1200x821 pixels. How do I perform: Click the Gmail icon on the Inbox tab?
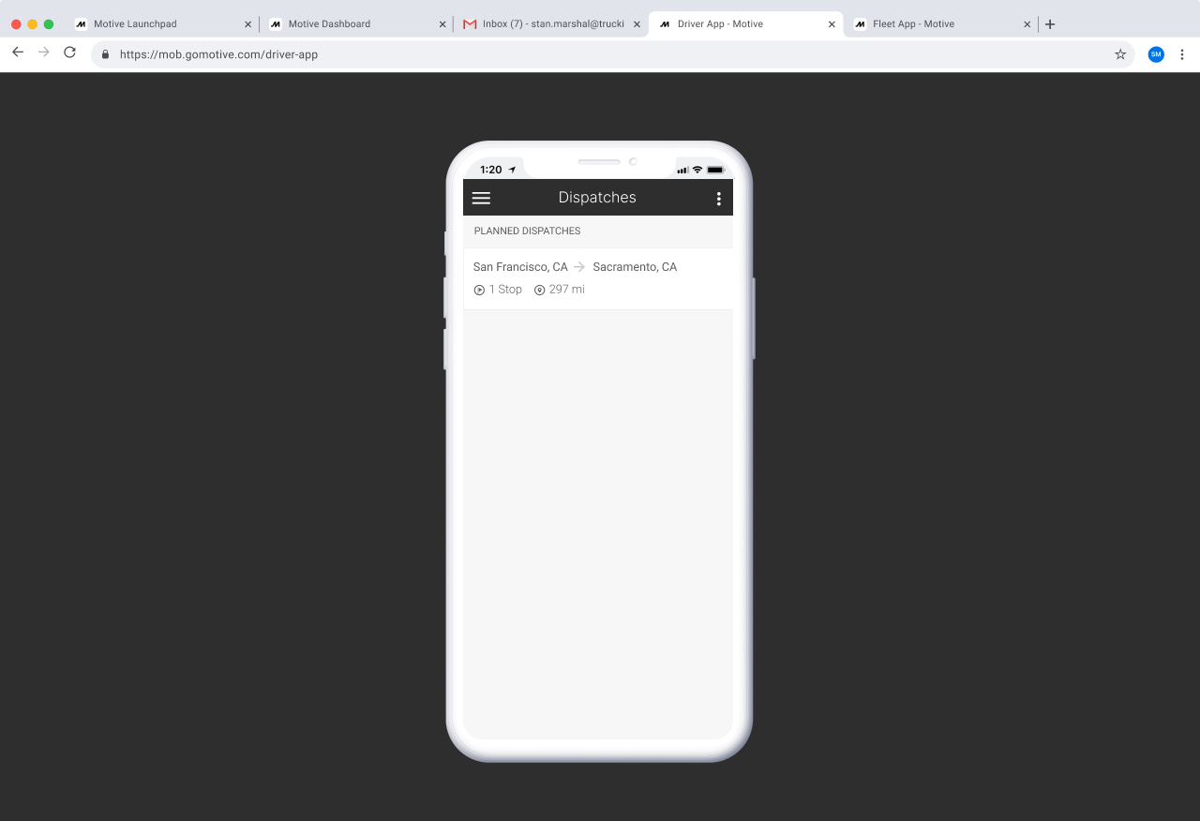coord(469,23)
